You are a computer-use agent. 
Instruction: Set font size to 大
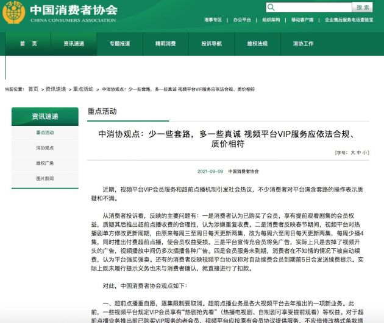point(353,153)
